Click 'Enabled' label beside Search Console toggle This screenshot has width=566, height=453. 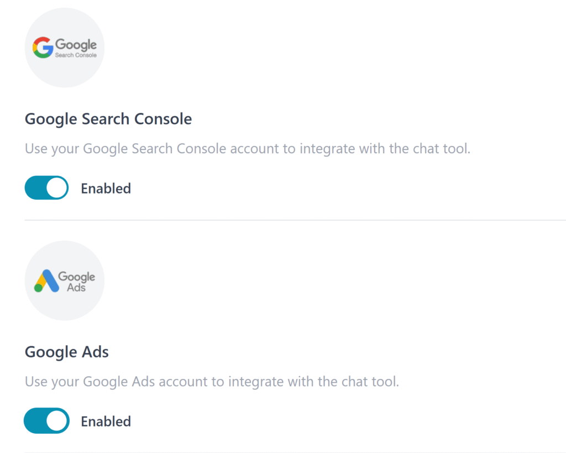click(106, 189)
